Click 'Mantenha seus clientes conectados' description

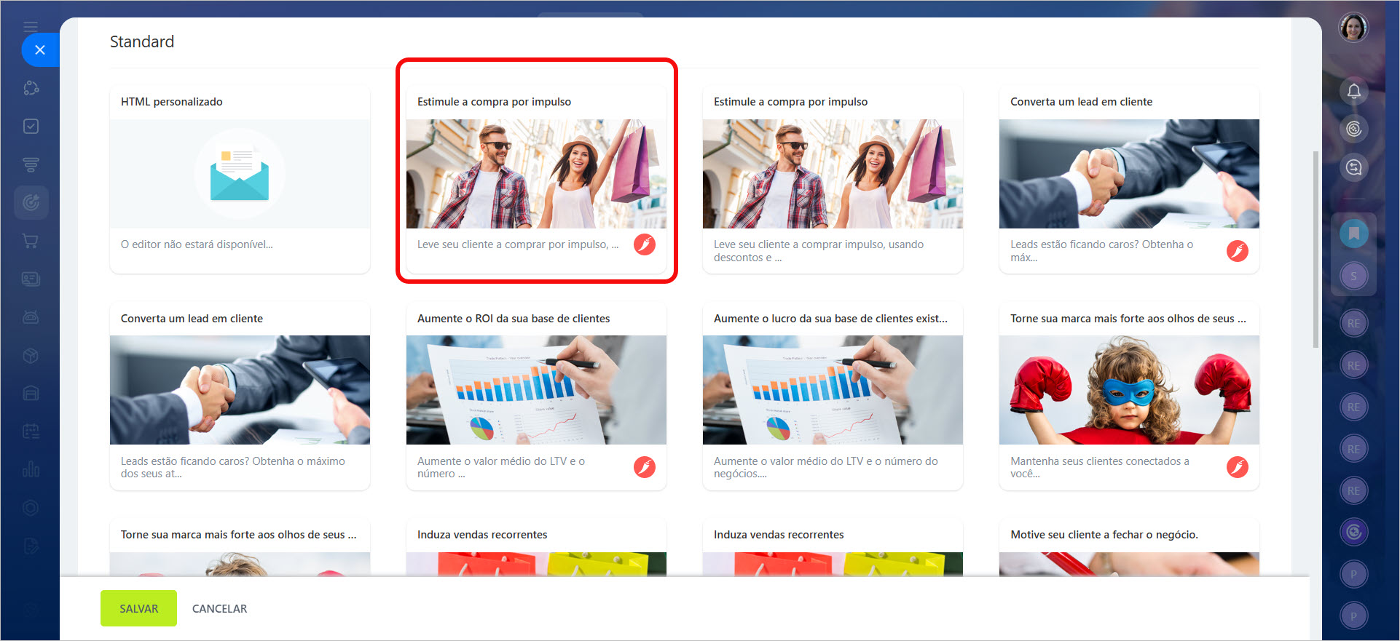point(1099,467)
